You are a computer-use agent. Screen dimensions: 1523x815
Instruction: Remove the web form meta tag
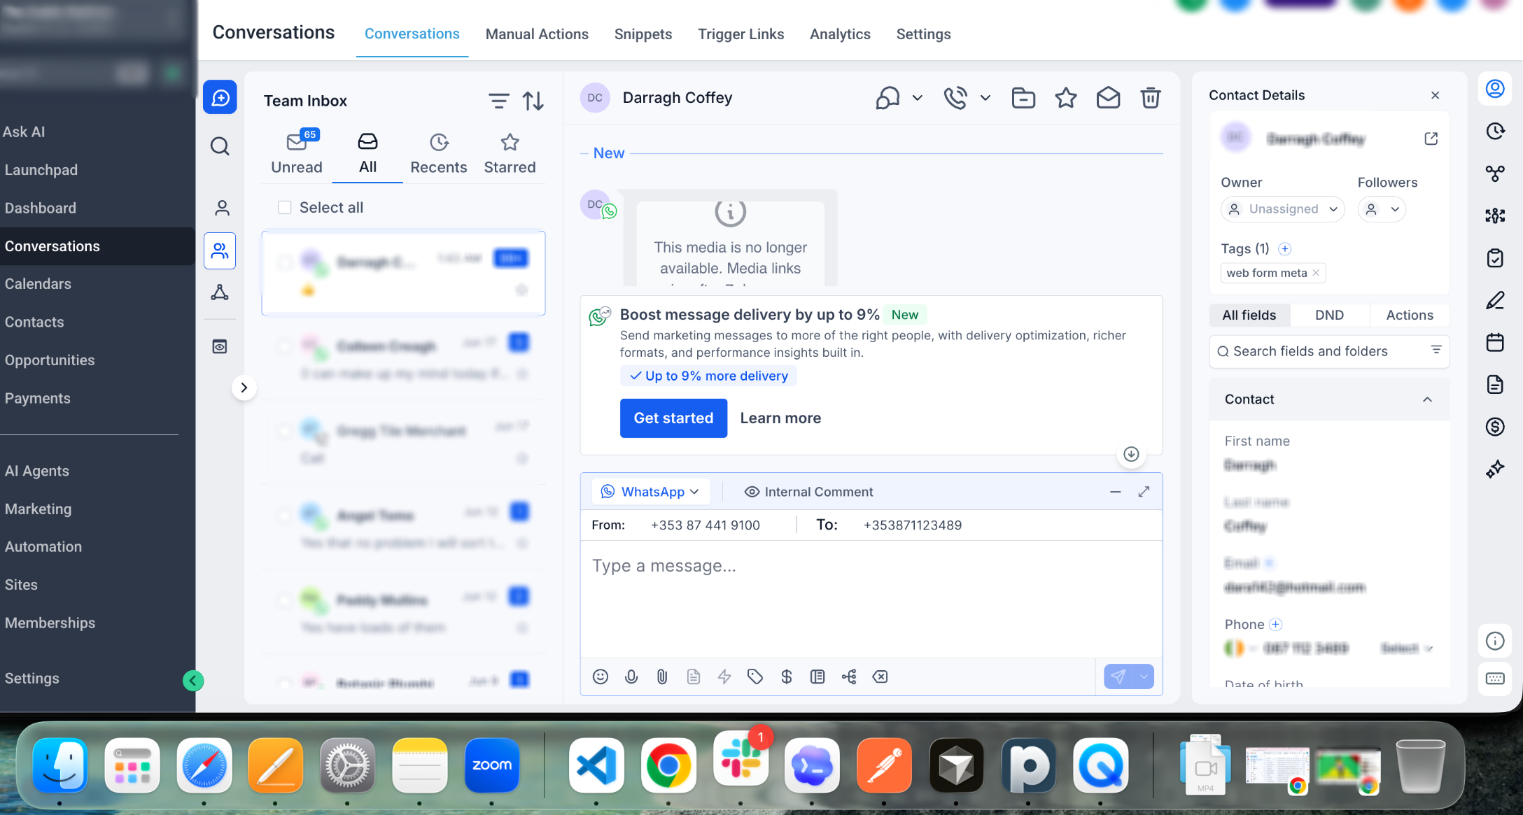pyautogui.click(x=1316, y=273)
